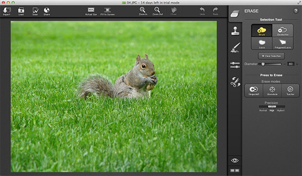
Task: Open the Clone Stamp tool tab
Action: 235,31
